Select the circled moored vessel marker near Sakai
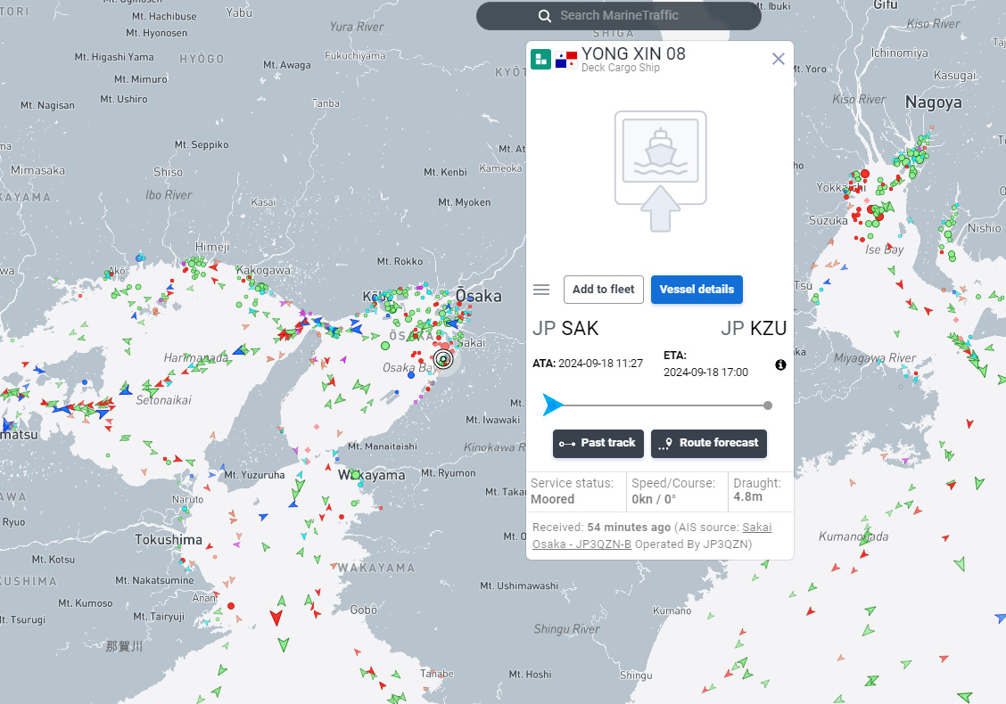Viewport: 1006px width, 704px height. pos(443,359)
